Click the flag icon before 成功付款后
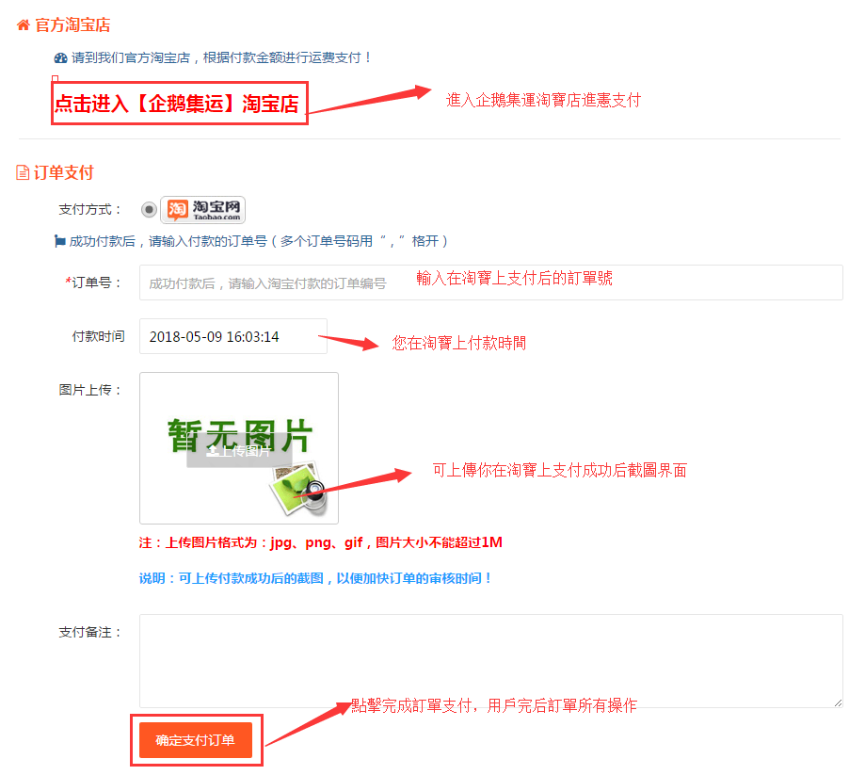865x775 pixels. click(59, 241)
